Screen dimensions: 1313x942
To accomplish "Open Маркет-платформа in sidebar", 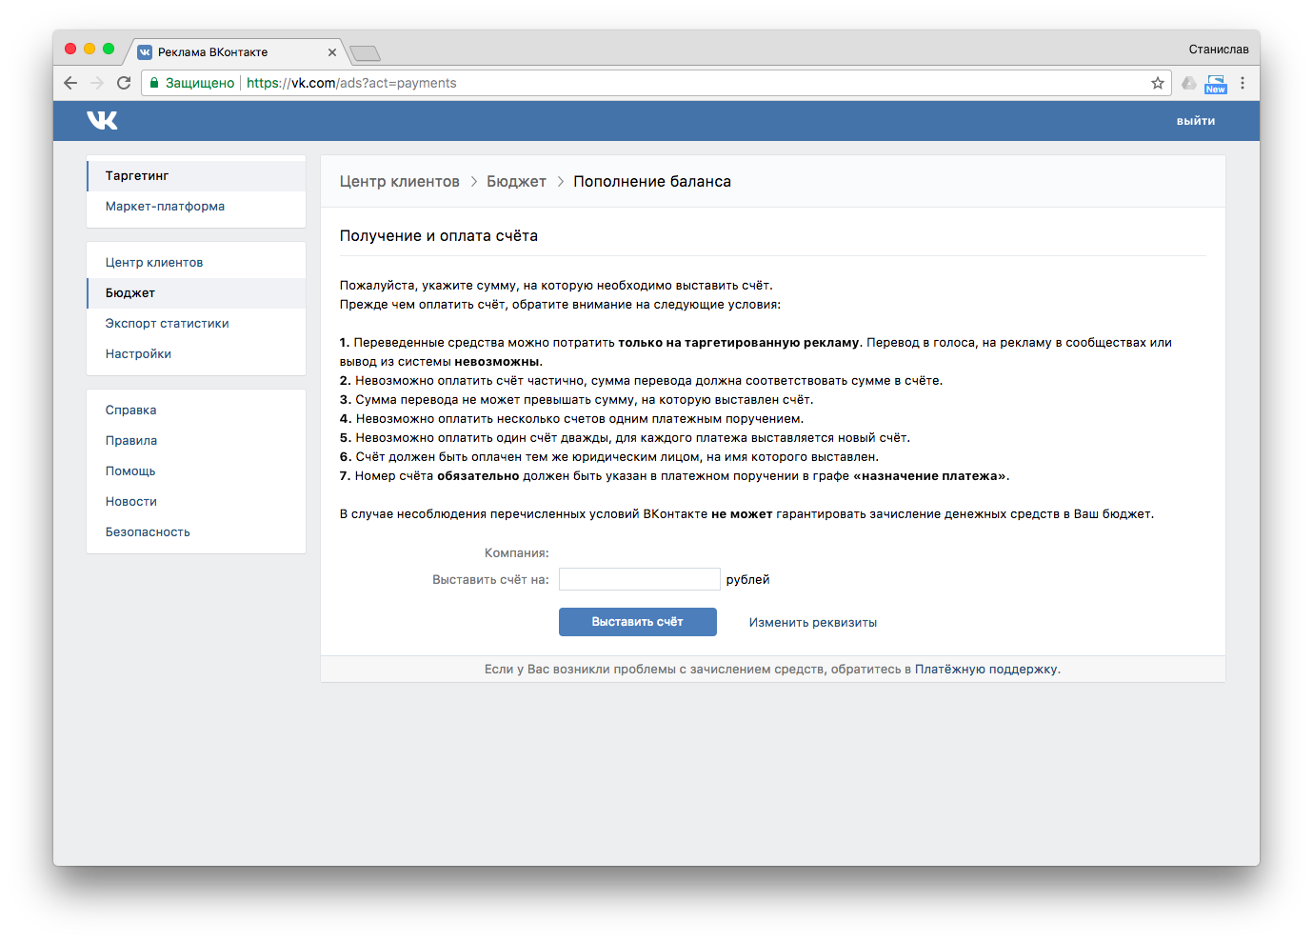I will 196,207.
